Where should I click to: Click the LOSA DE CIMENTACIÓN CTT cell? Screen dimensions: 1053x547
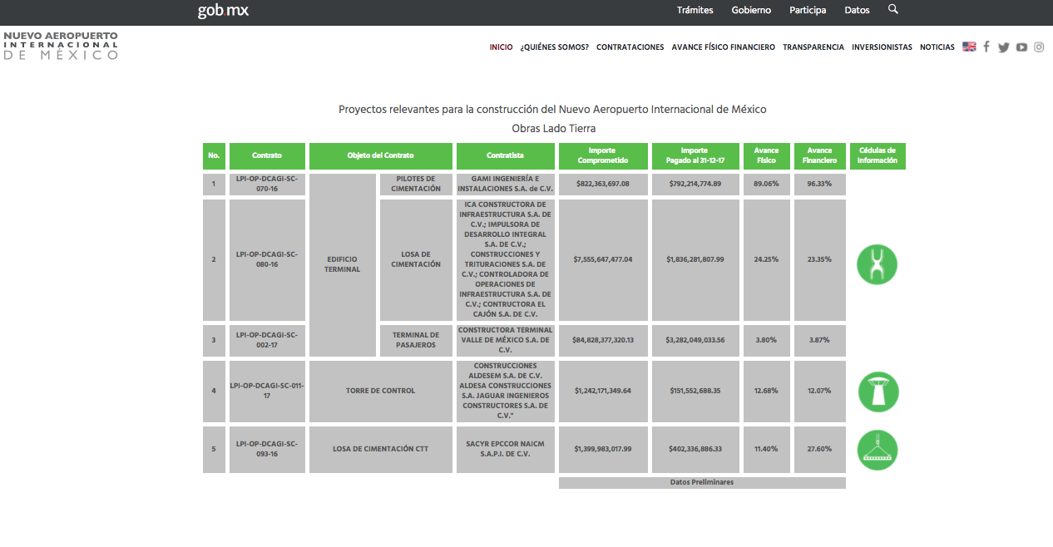pos(381,450)
